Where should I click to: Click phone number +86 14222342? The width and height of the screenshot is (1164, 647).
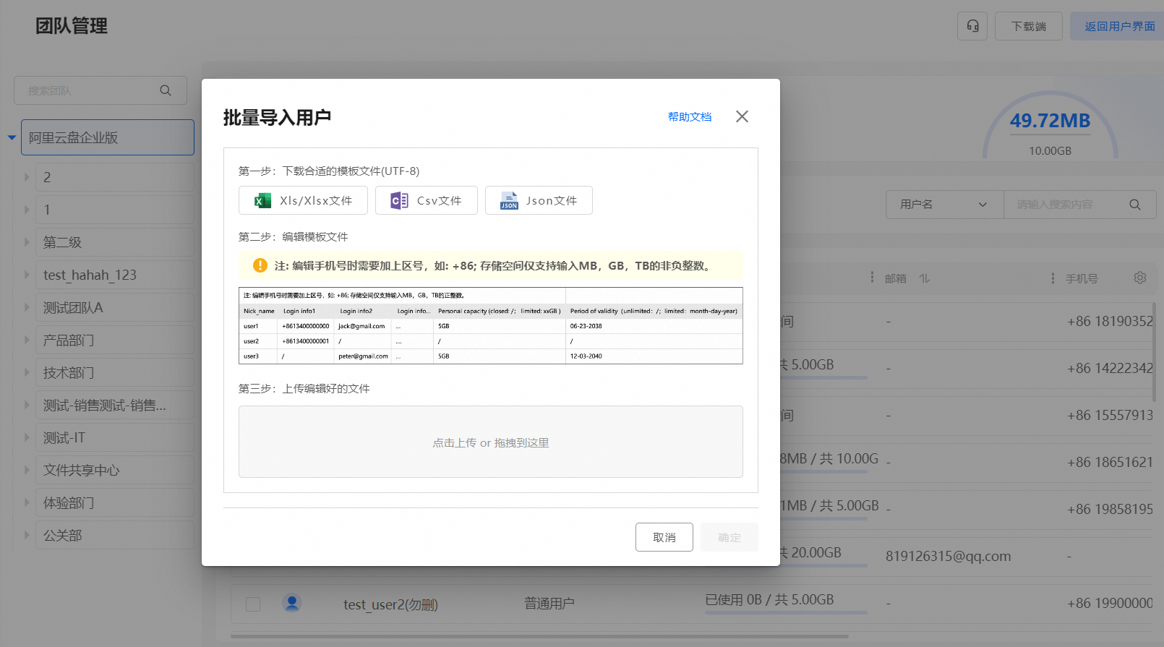coord(1110,368)
